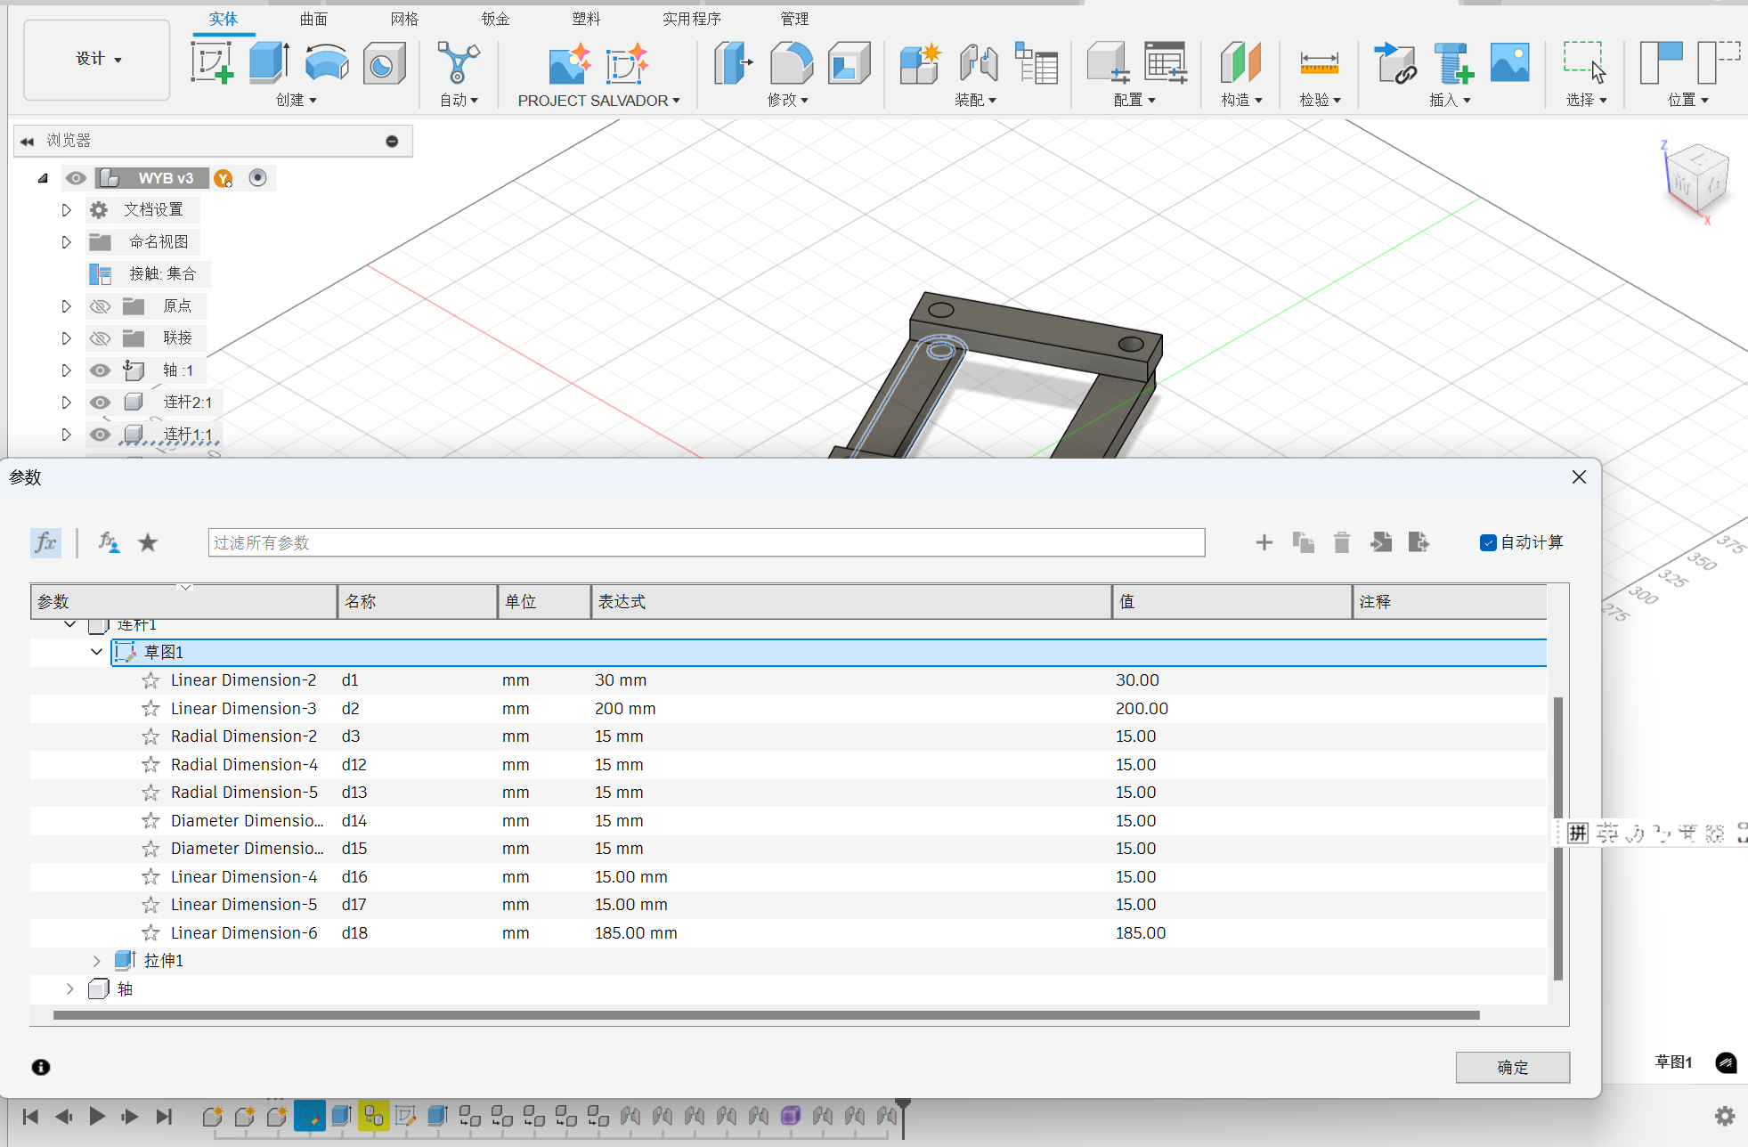The image size is (1748, 1147).
Task: Click the 确定 button
Action: [x=1512, y=1067]
